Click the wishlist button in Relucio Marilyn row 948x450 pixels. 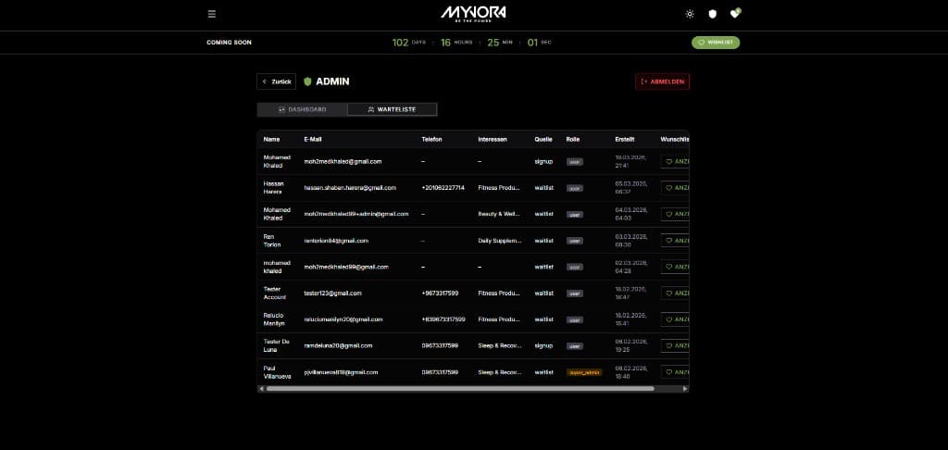point(675,319)
